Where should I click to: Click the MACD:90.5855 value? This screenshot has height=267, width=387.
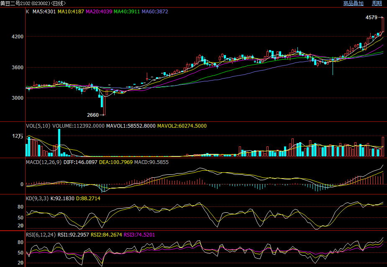point(151,162)
